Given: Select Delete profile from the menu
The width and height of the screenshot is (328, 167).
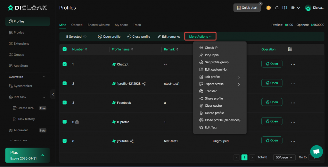Looking at the screenshot, I should (x=214, y=113).
